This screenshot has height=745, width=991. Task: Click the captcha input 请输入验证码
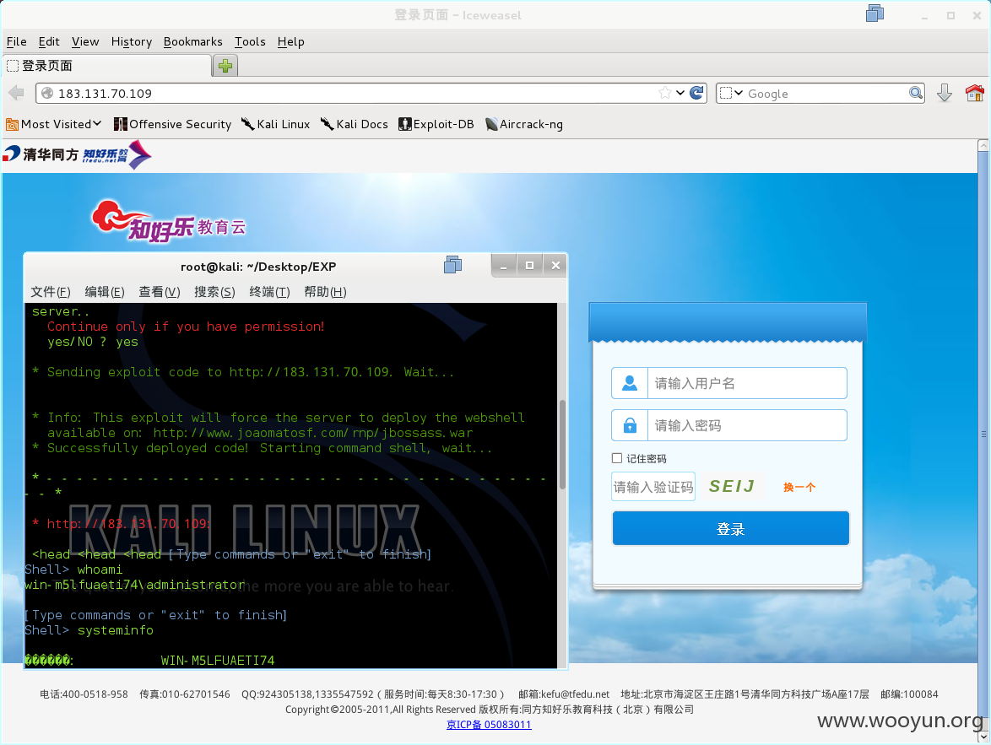(x=653, y=487)
